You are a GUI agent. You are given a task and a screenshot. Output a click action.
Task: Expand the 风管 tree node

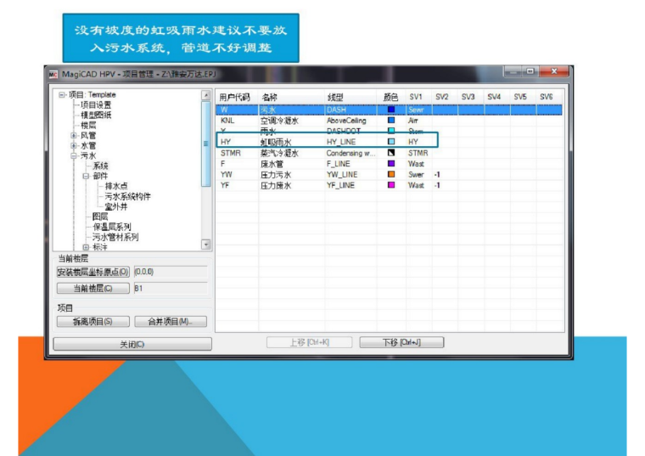click(74, 136)
